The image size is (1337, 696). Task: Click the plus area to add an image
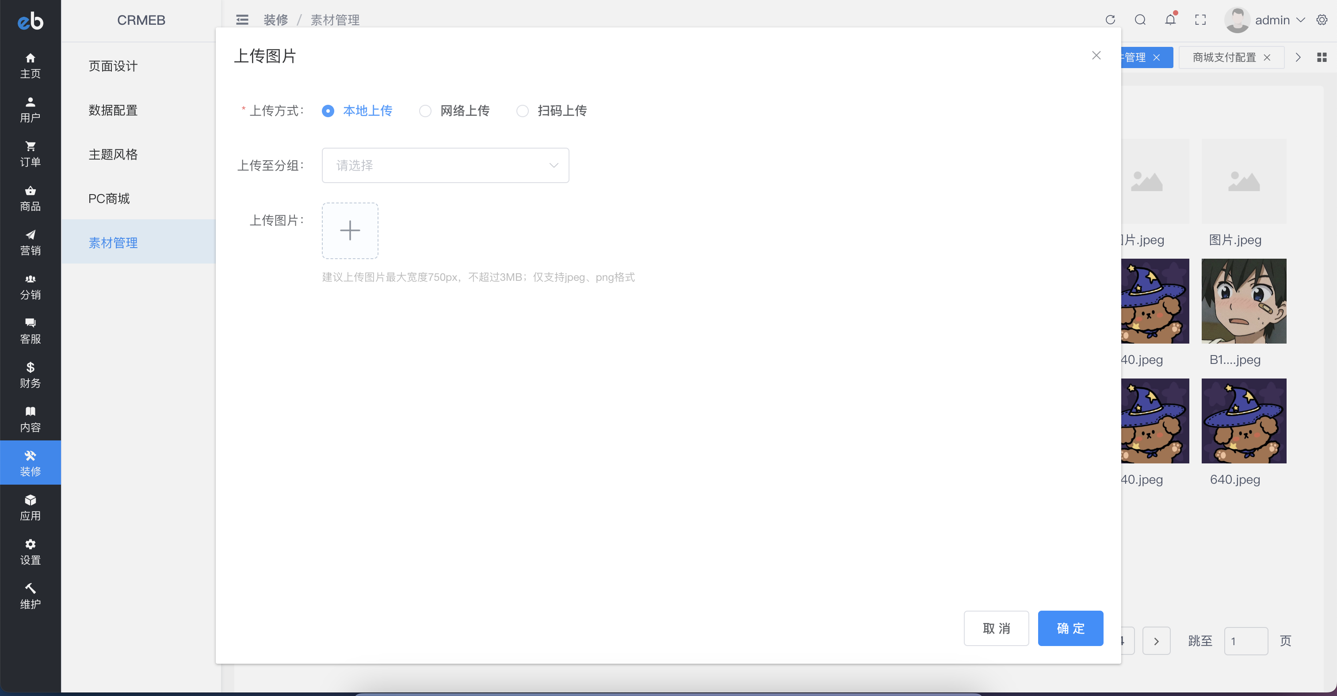click(350, 230)
